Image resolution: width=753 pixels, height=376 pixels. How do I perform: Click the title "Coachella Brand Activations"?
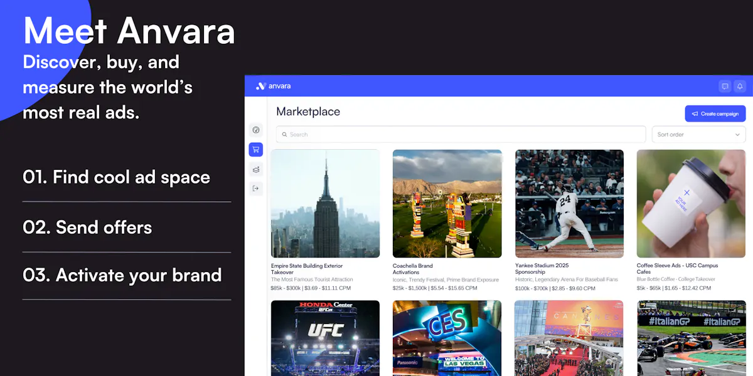(x=413, y=269)
